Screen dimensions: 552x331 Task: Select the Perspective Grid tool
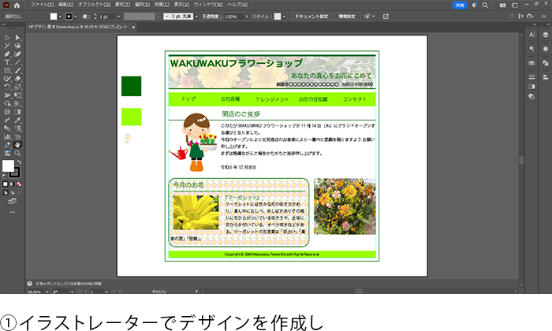click(x=17, y=104)
